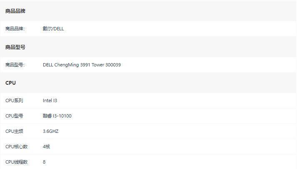Select the CPU主频 row label
The height and width of the screenshot is (169, 301).
tap(14, 131)
